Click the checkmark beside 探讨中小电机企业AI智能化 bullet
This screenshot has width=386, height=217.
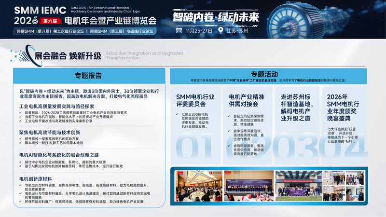tap(21, 162)
